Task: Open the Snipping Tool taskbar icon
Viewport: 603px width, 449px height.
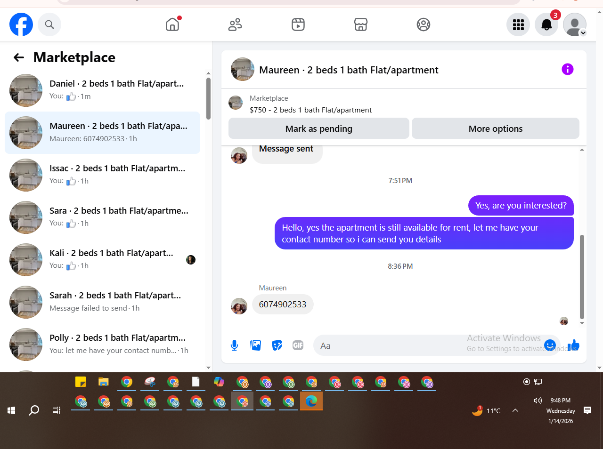Action: 150,382
